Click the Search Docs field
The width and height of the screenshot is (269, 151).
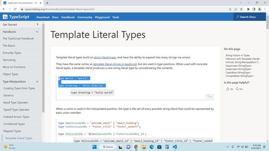(x=249, y=17)
